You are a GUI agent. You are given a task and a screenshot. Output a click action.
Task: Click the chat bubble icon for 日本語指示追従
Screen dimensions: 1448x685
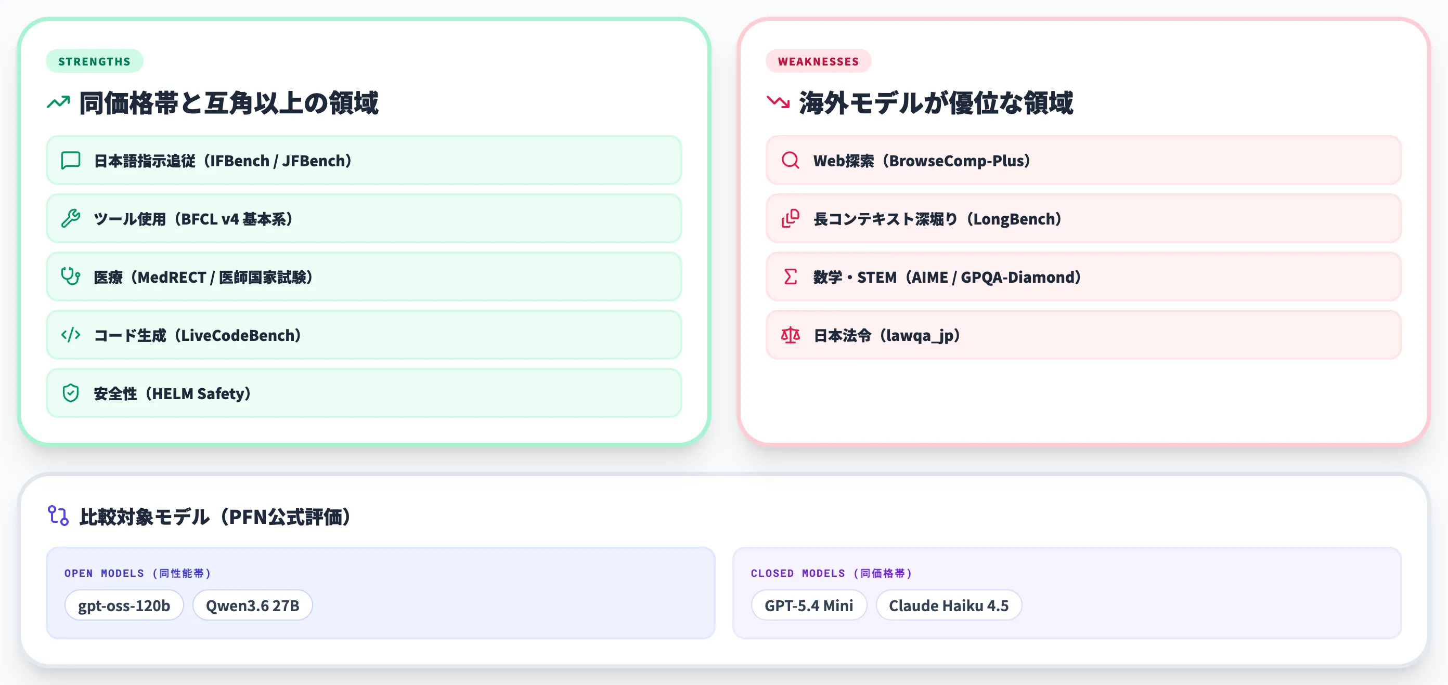coord(71,161)
